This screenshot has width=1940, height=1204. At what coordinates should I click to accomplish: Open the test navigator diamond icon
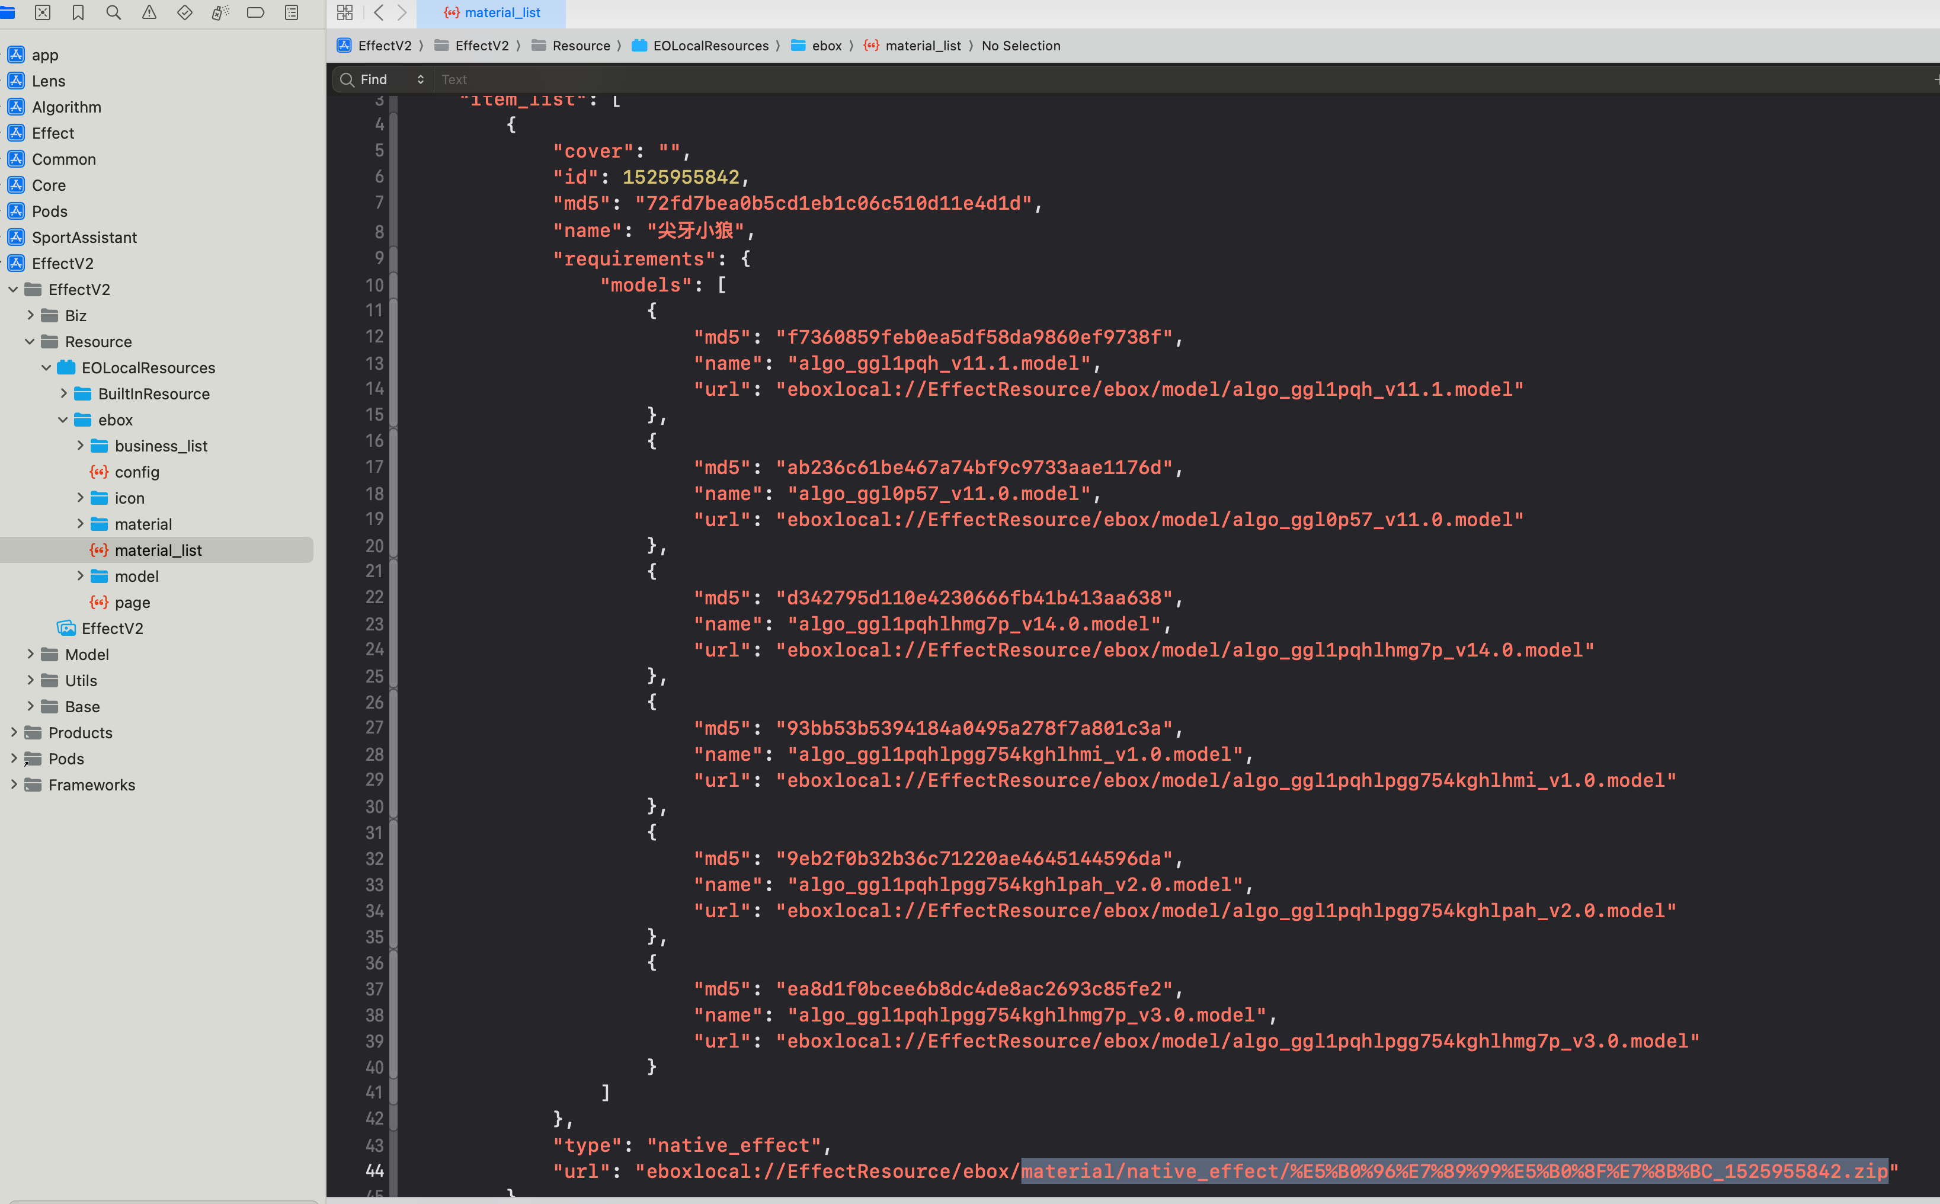[185, 13]
